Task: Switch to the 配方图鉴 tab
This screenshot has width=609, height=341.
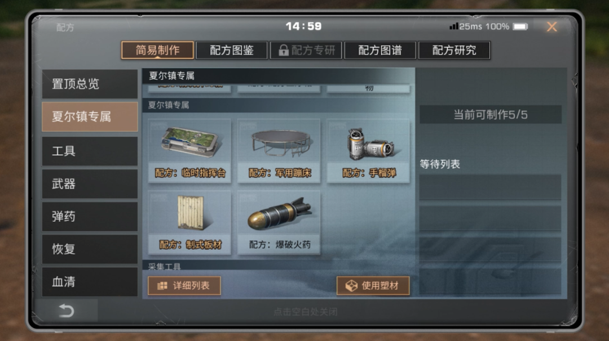Action: coord(232,51)
